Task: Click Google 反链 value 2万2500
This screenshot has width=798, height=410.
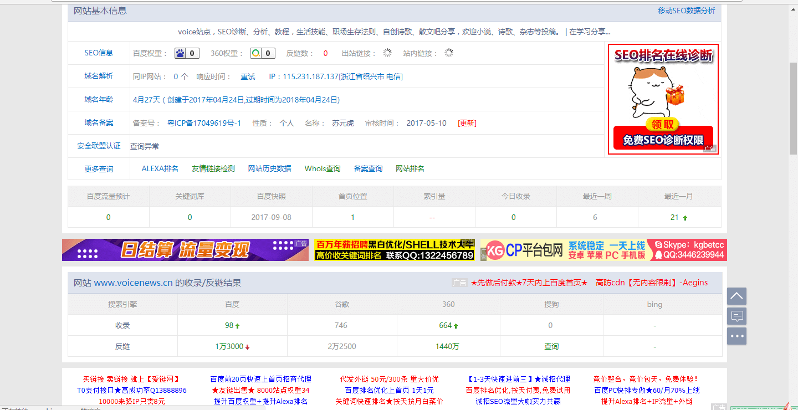Action: (341, 346)
